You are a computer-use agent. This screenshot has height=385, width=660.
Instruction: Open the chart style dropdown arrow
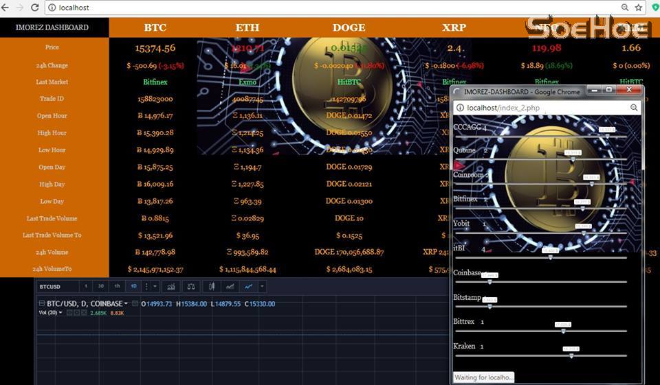(262, 286)
